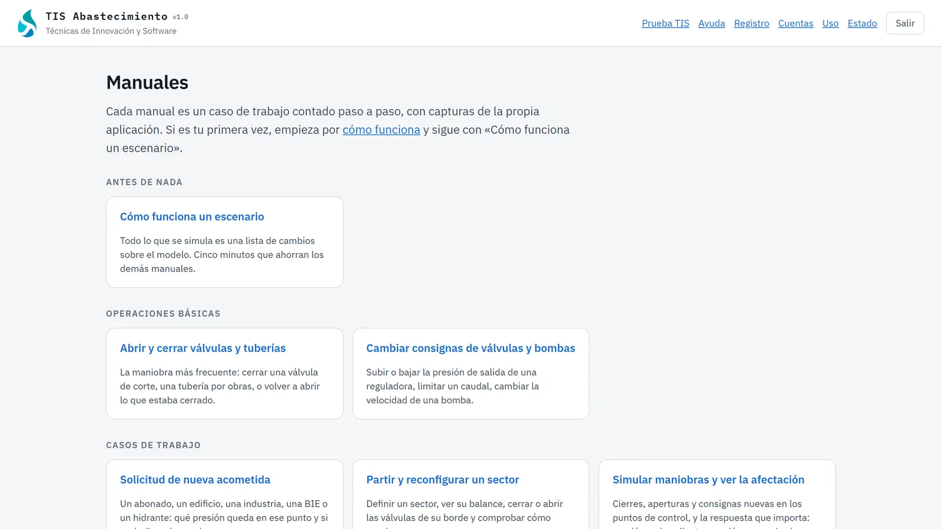Click the 'TIS Abastecimiento' title text

tap(107, 16)
